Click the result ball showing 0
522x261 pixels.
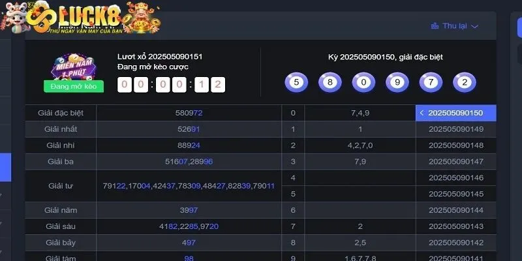363,82
